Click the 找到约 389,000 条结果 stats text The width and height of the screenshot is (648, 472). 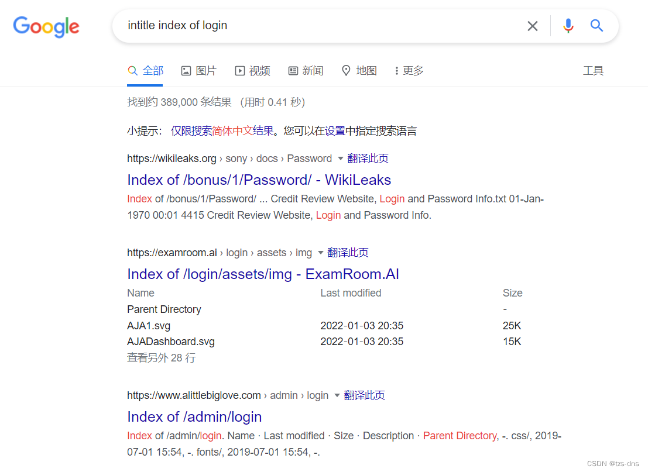pyautogui.click(x=179, y=102)
